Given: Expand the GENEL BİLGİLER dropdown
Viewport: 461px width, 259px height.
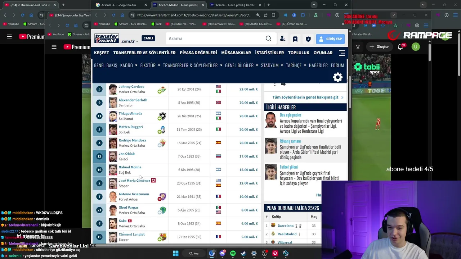Looking at the screenshot, I should (257, 65).
